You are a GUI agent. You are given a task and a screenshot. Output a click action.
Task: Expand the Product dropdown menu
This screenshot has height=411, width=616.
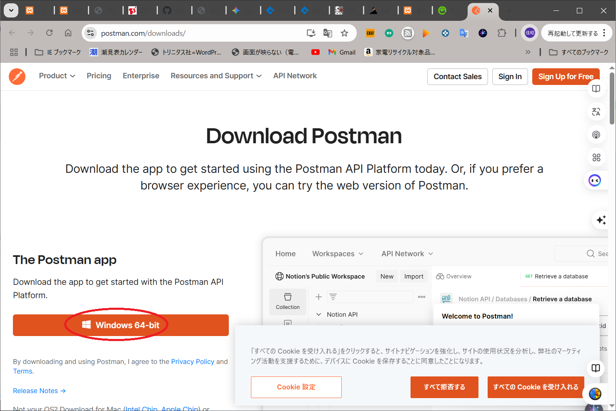click(57, 76)
